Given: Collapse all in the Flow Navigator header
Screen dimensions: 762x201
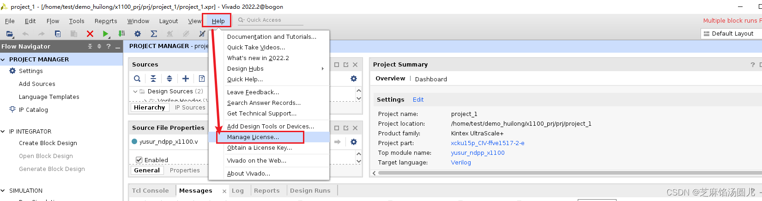Looking at the screenshot, I should tap(90, 46).
